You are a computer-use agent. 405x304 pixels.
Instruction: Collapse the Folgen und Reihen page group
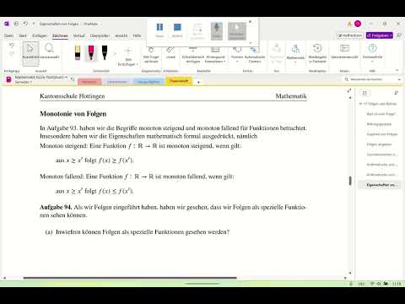361,104
